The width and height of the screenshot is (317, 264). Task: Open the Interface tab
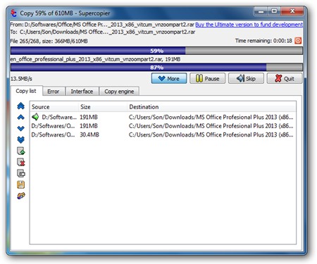[x=82, y=92]
